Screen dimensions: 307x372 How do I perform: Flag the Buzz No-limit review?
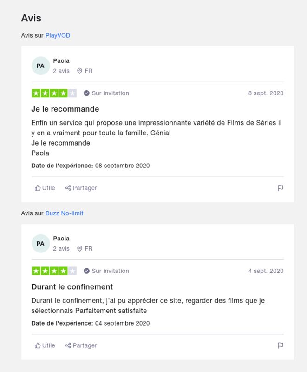point(280,345)
